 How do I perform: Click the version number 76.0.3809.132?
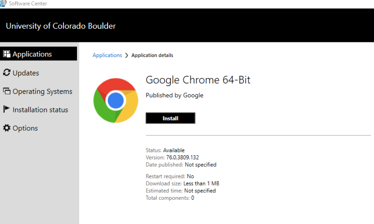click(183, 157)
